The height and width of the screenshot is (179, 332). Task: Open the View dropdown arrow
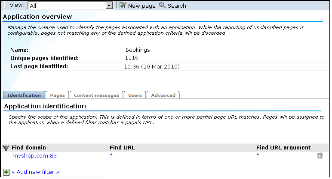109,6
